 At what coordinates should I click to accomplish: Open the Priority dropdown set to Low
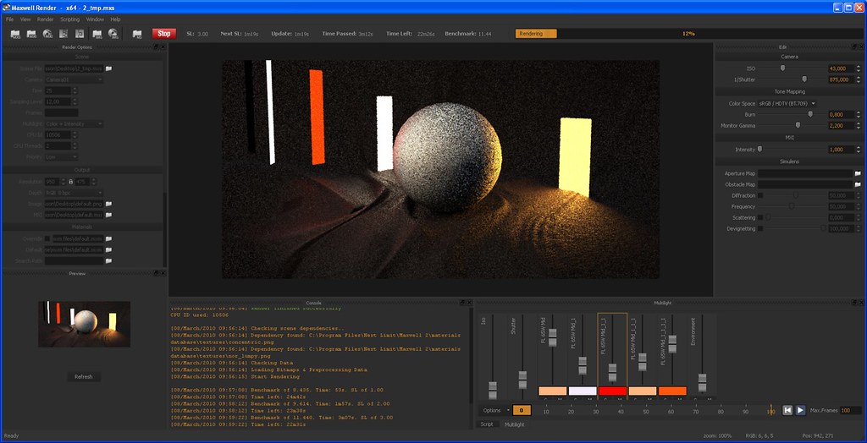61,157
